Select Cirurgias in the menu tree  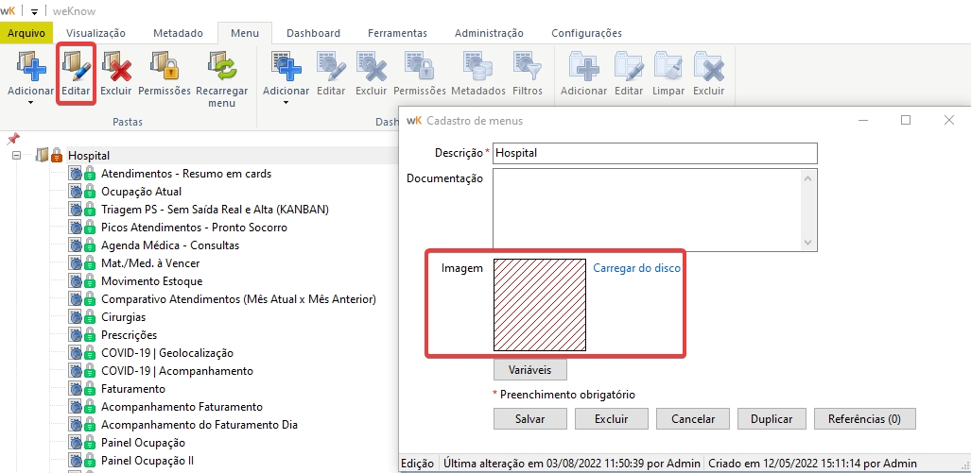[123, 317]
